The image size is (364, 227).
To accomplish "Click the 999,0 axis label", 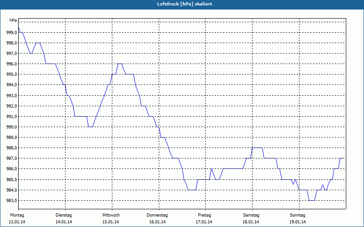I will tap(12, 33).
